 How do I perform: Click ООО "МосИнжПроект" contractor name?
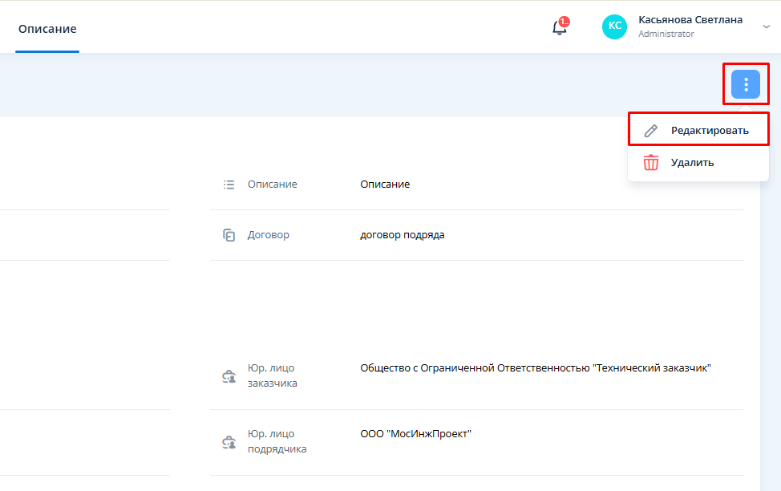(415, 434)
